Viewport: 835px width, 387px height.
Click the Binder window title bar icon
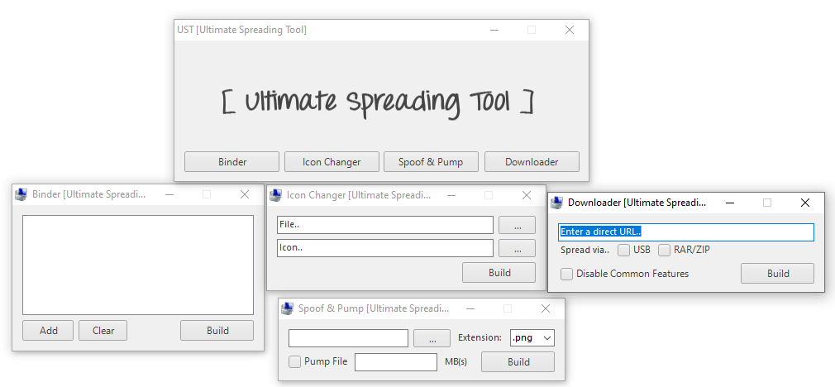[21, 194]
